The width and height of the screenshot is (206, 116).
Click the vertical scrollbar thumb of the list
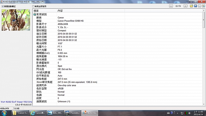click(x=204, y=20)
